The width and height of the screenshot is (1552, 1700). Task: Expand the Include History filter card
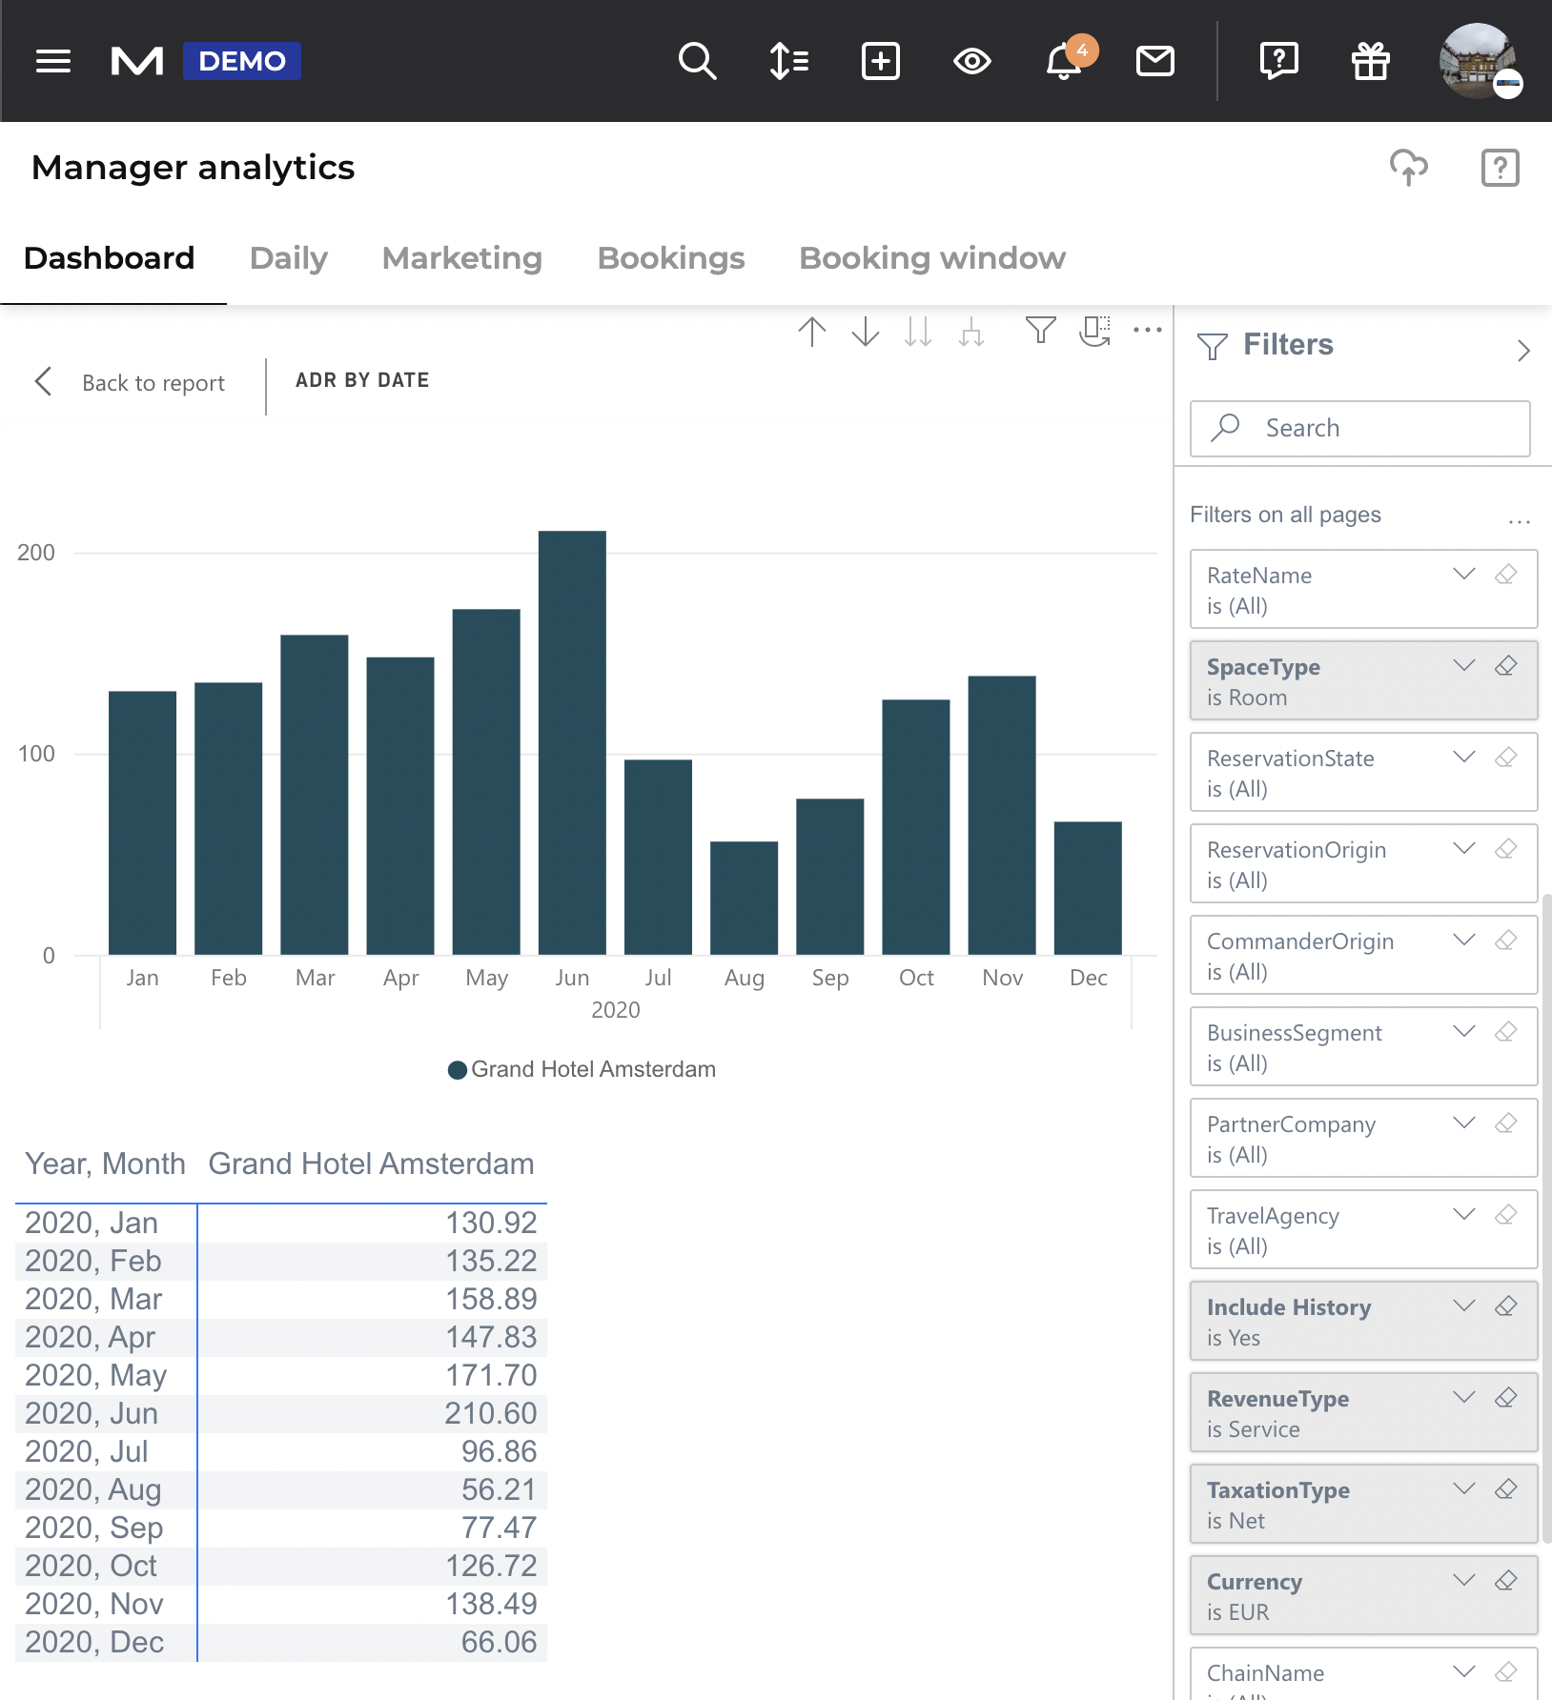pos(1464,1305)
